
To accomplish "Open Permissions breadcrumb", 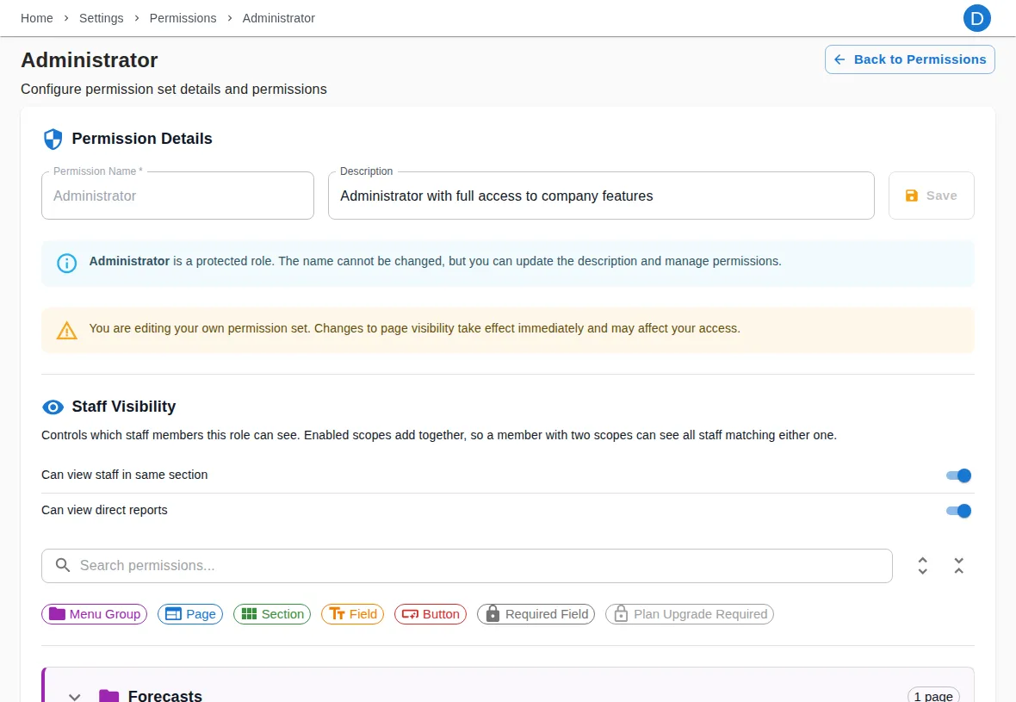I will point(183,18).
